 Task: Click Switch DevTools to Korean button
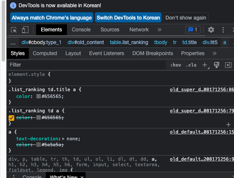tap(128, 18)
